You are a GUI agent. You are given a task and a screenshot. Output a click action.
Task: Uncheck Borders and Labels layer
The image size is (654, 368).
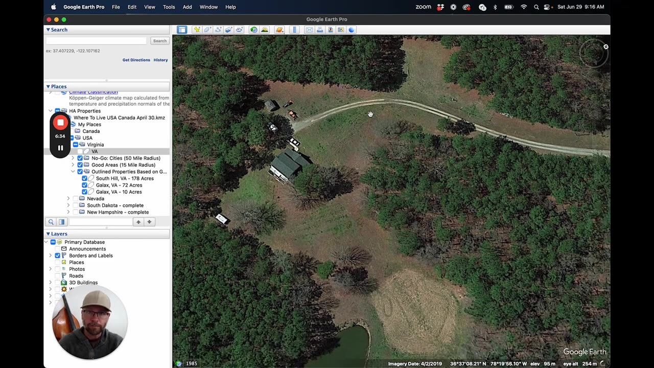pos(57,256)
